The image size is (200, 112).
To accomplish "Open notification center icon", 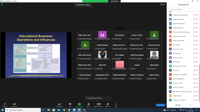I will click(197, 110).
